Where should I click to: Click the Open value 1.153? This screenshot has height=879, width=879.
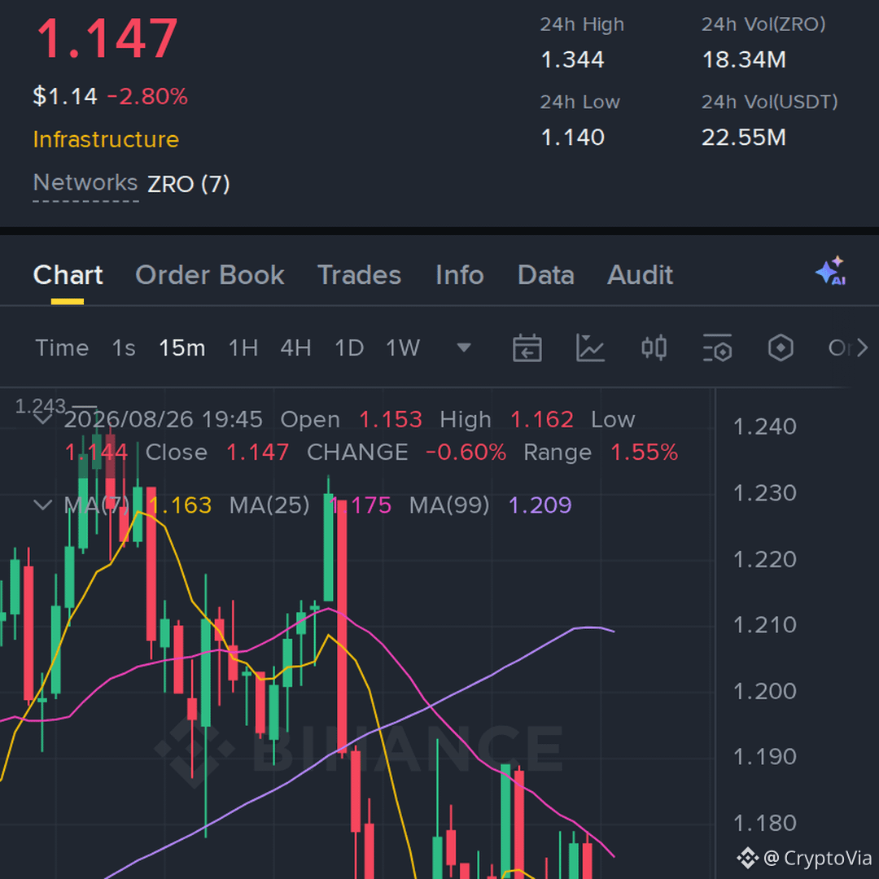391,419
